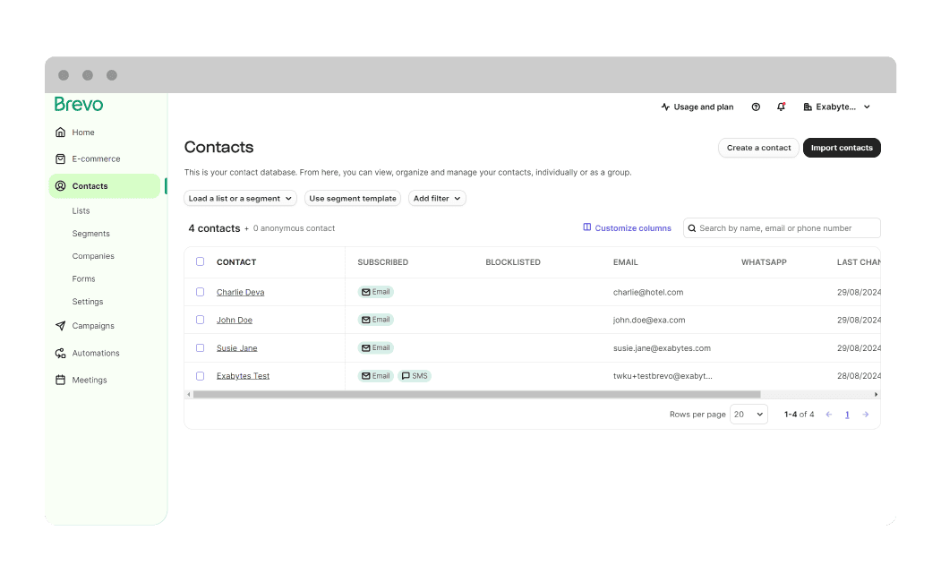Tick the checkbox for John Doe
Viewport: 941px width, 582px height.
tap(200, 320)
